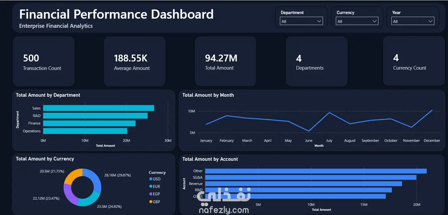The height and width of the screenshot is (215, 448).
Task: Click the Currency legend header
Action: pyautogui.click(x=157, y=172)
